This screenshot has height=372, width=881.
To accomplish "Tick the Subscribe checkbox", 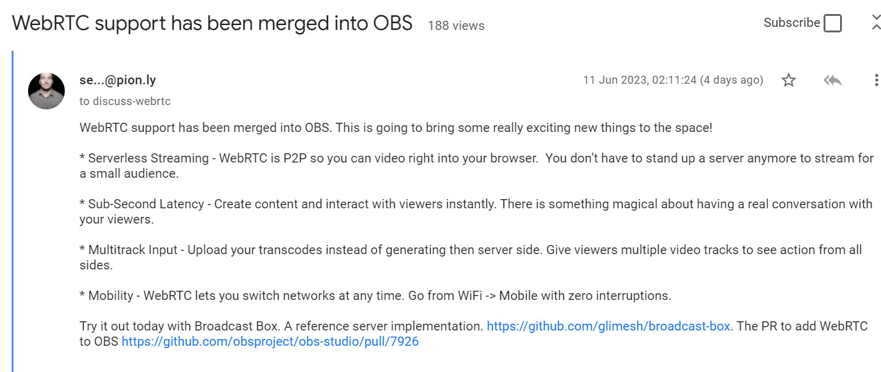I will [832, 23].
